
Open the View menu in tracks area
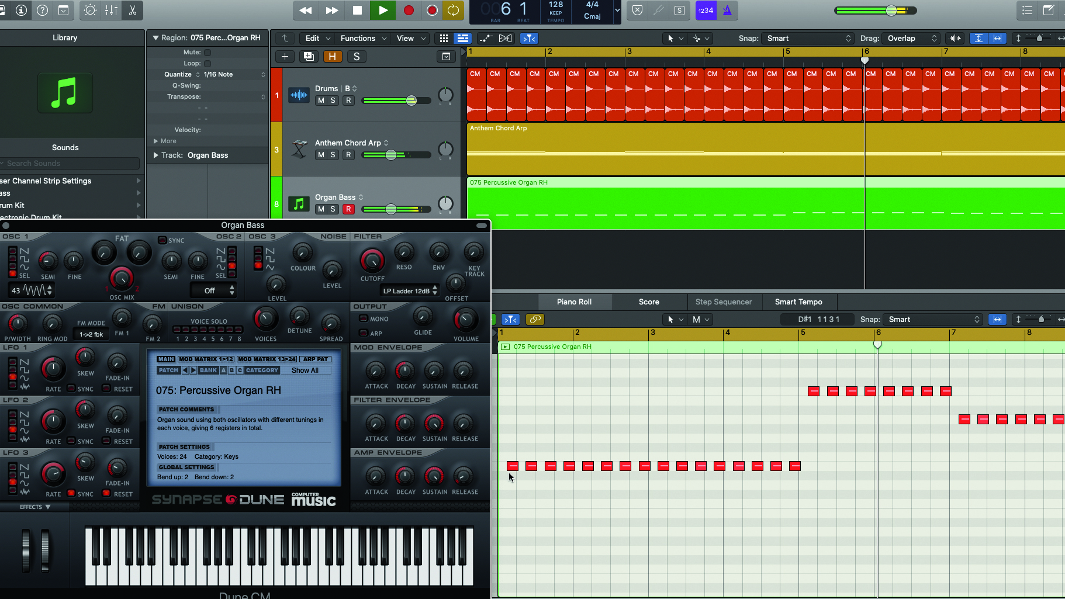click(411, 39)
